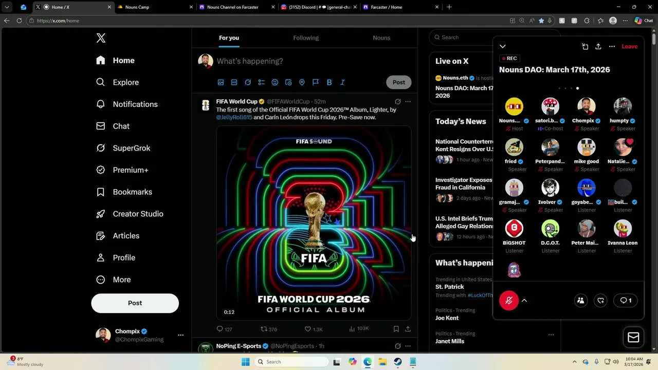
Task: Tag a location in the composer
Action: click(x=302, y=82)
